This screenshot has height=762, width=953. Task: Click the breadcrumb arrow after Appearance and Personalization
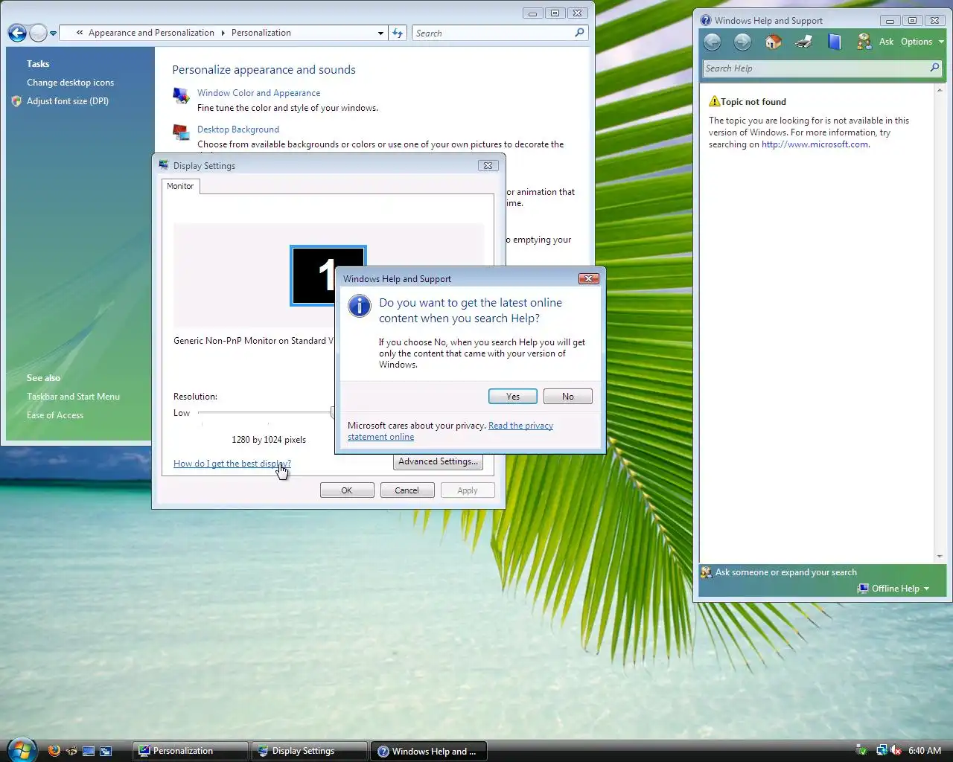click(x=223, y=33)
